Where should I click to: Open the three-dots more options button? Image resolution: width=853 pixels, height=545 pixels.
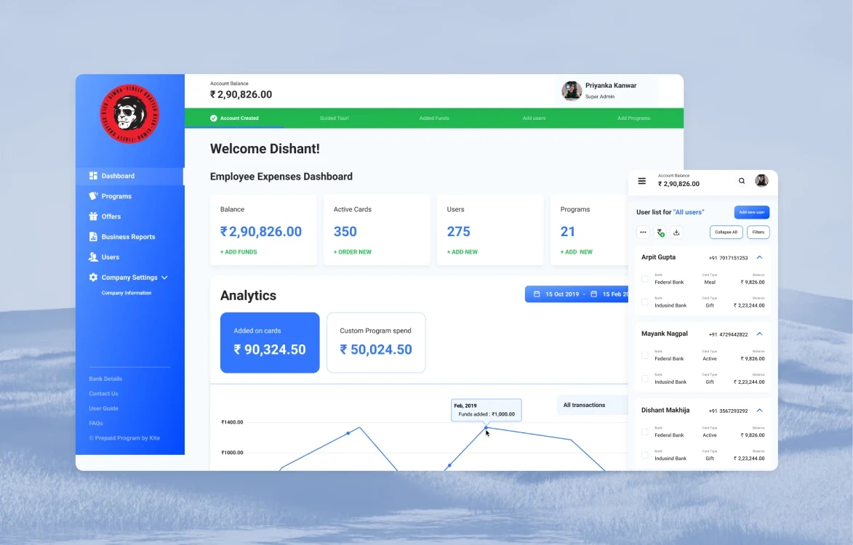click(x=643, y=233)
